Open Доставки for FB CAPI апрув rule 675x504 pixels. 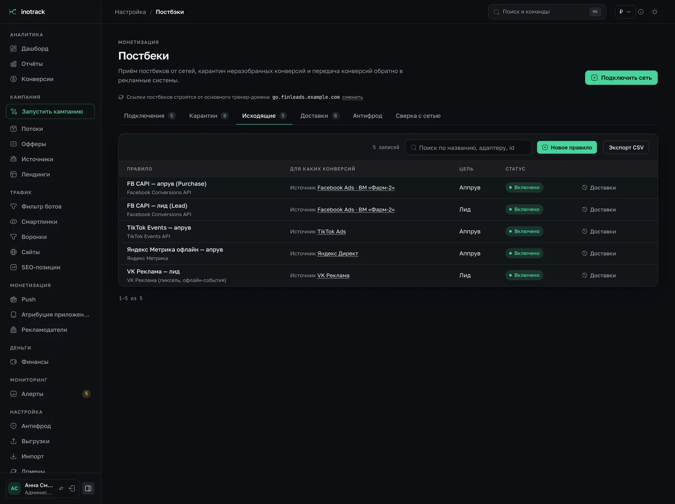pos(599,187)
